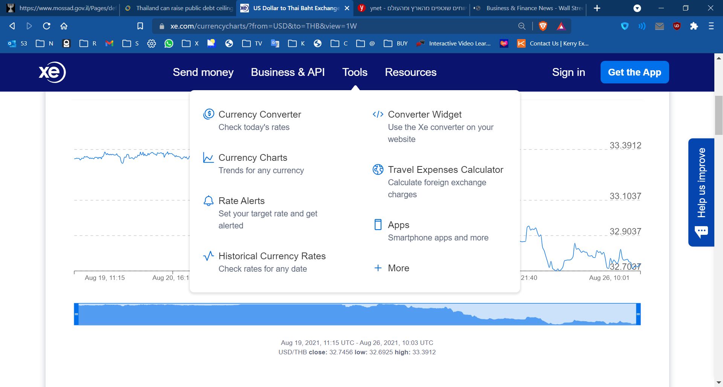
Task: Open the Resources menu
Action: coord(410,72)
